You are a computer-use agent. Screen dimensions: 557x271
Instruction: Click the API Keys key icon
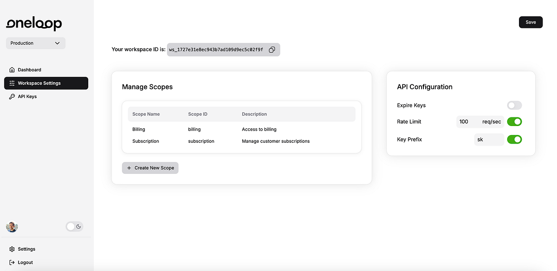click(12, 97)
